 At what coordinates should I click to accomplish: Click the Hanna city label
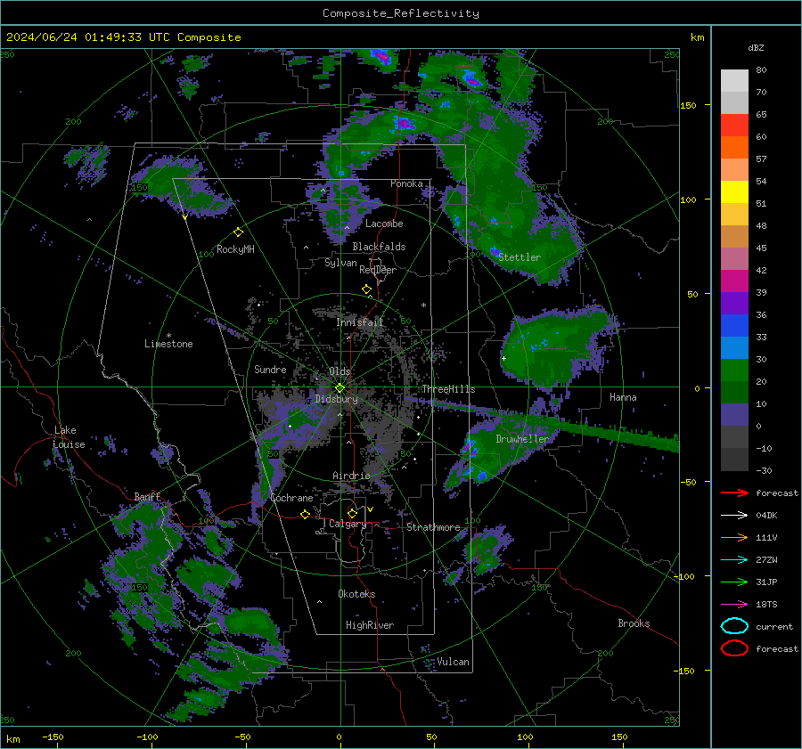tap(623, 397)
